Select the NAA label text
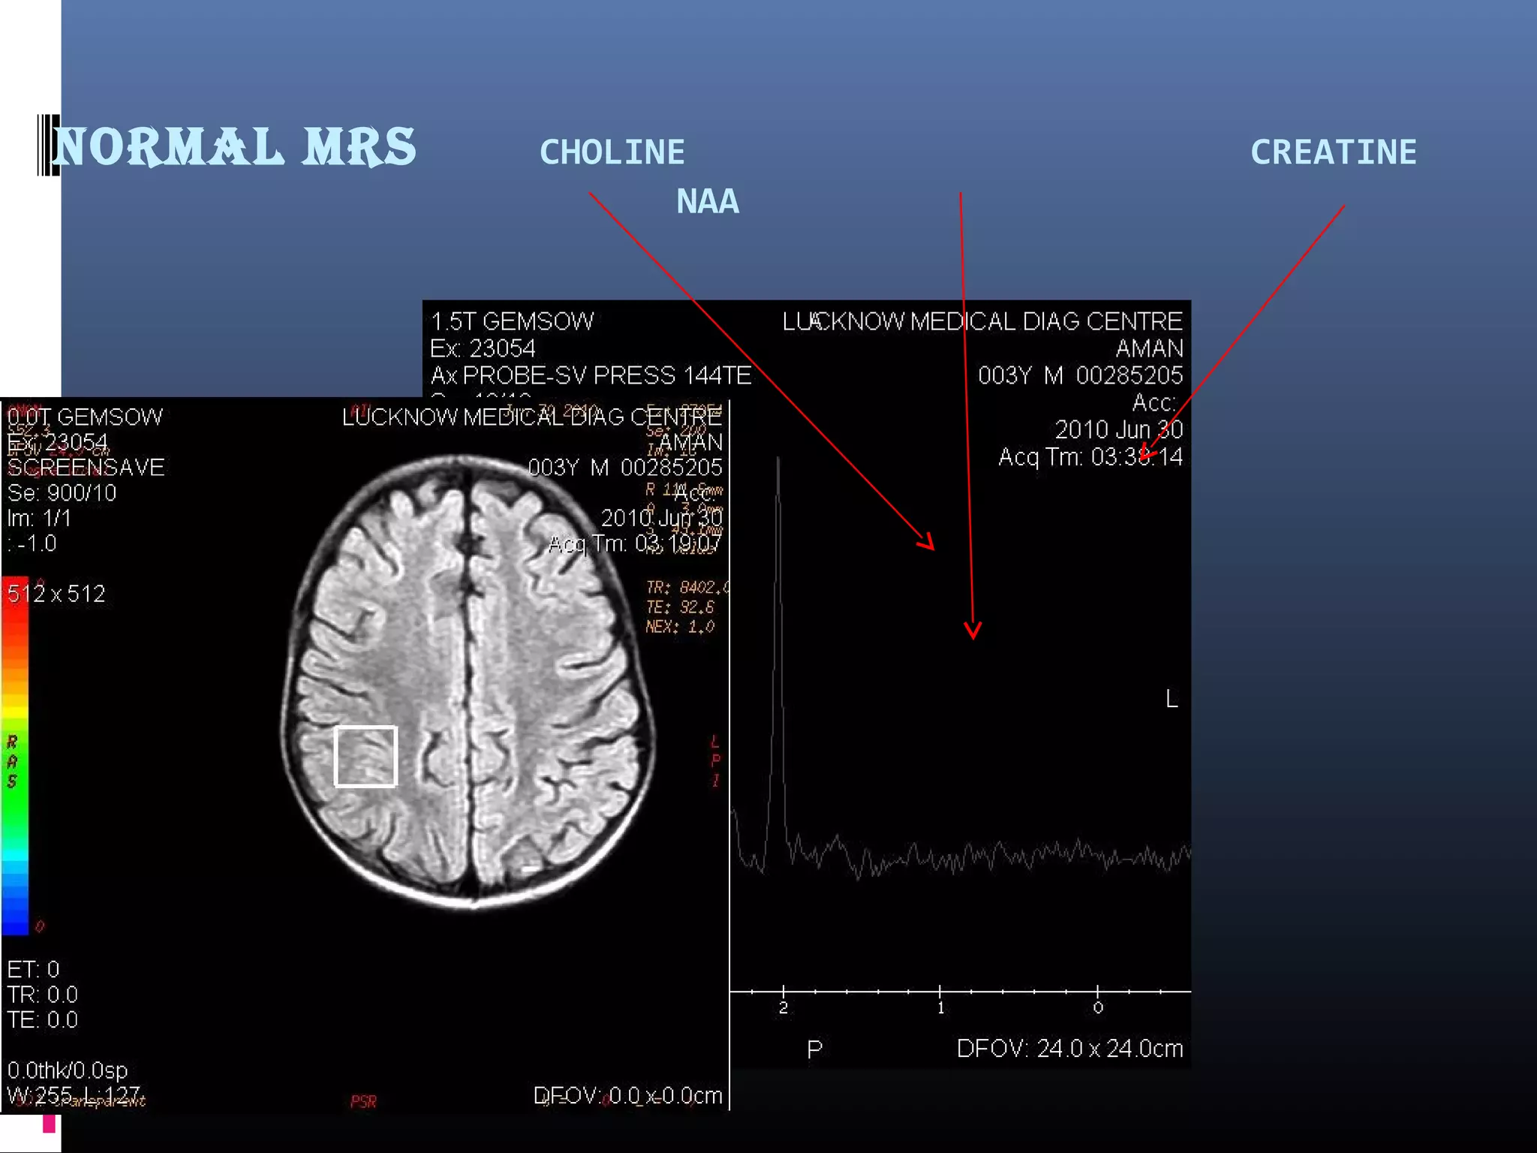1537x1153 pixels. pyautogui.click(x=707, y=201)
